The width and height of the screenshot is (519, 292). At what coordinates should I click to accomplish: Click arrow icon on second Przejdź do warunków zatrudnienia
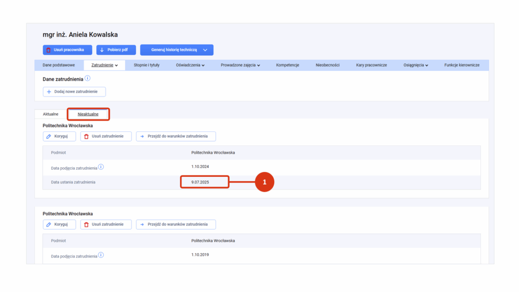point(142,225)
